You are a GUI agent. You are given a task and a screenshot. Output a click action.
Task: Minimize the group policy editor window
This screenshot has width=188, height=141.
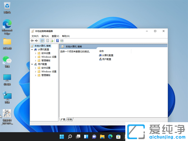coord(147,31)
